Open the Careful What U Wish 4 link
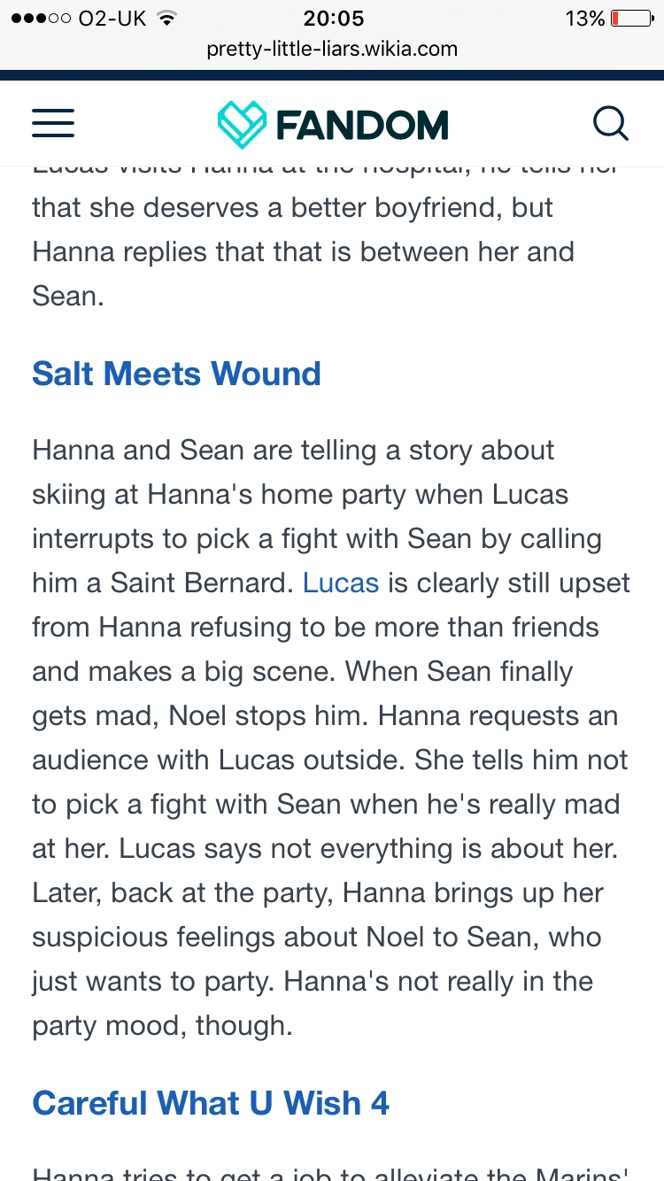This screenshot has width=664, height=1181. pos(211,1103)
